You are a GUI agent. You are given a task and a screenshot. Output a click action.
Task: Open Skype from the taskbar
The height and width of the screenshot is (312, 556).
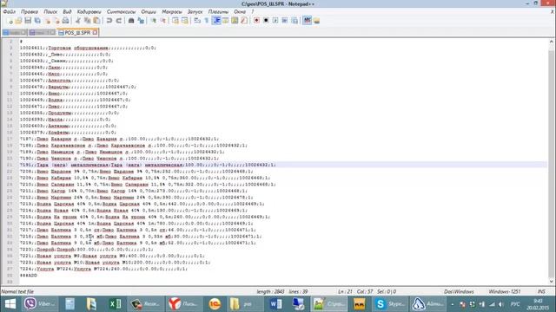390,304
